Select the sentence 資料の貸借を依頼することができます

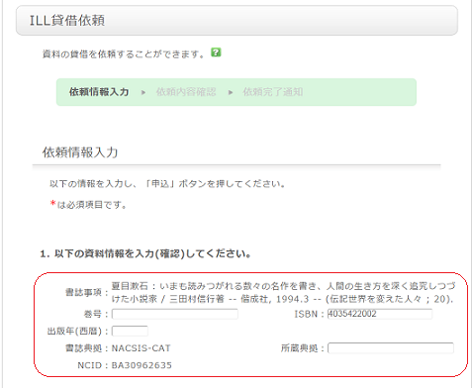pyautogui.click(x=124, y=53)
